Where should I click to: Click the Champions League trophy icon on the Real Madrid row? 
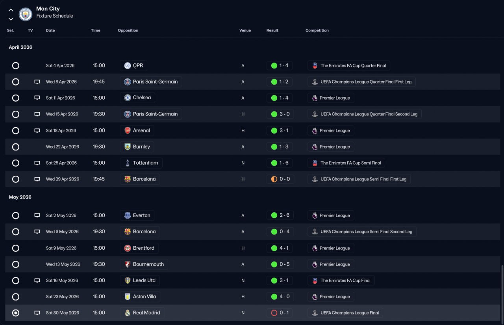[x=315, y=313]
